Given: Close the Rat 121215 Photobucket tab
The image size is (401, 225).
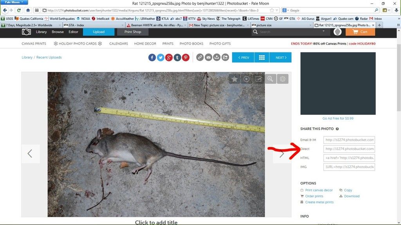Looking at the screenshot, I should [x=373, y=25].
